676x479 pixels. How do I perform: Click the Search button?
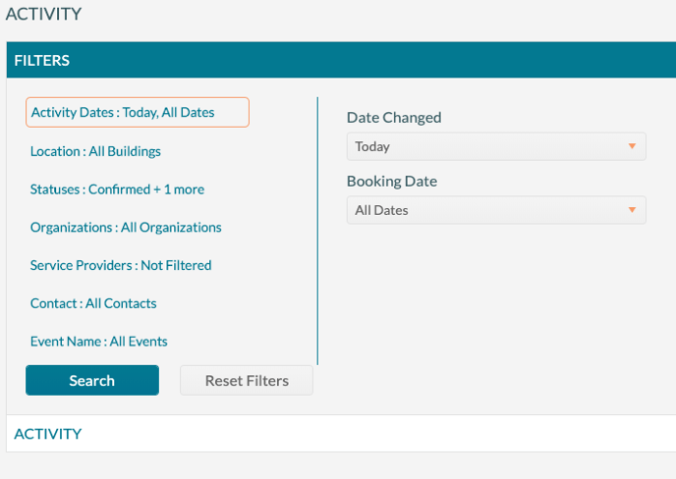point(92,381)
